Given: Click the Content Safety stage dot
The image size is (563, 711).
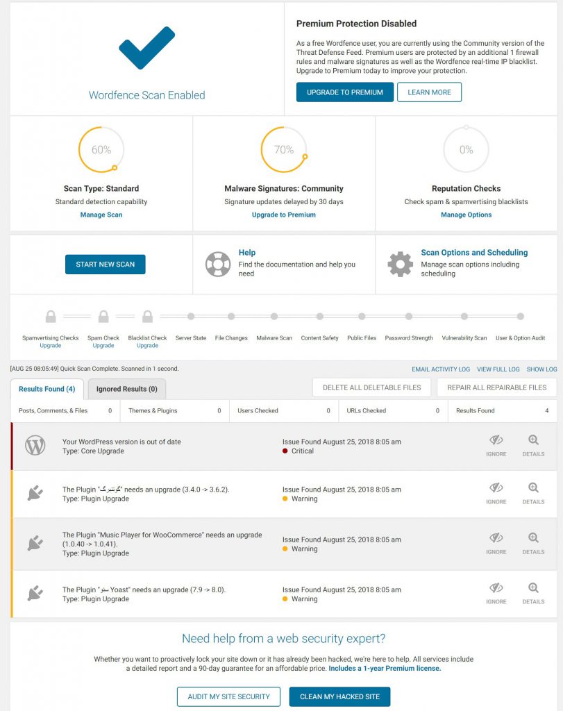Looking at the screenshot, I should [x=320, y=317].
